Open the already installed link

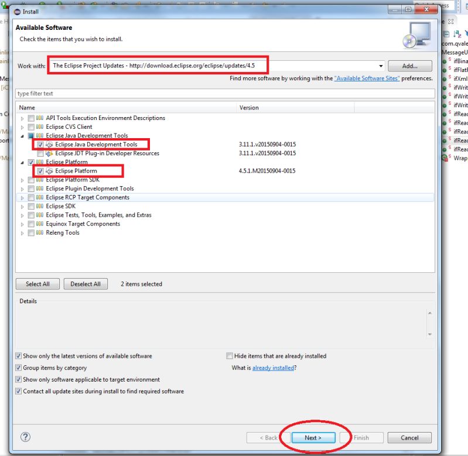[x=273, y=368]
